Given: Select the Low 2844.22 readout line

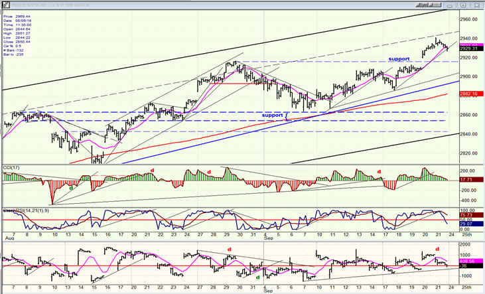Looking at the screenshot, I should click(x=17, y=37).
